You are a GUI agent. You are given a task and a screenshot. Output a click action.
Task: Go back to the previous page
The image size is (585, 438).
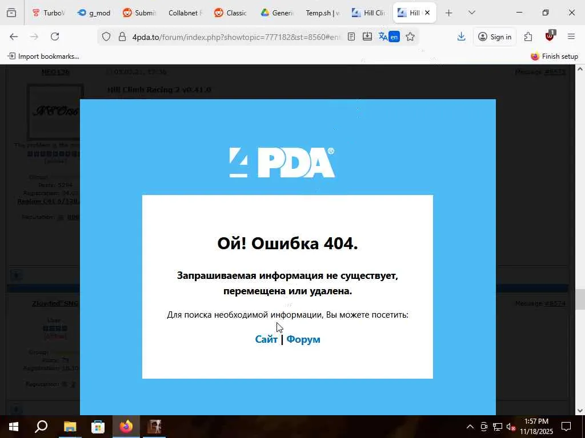(x=14, y=36)
